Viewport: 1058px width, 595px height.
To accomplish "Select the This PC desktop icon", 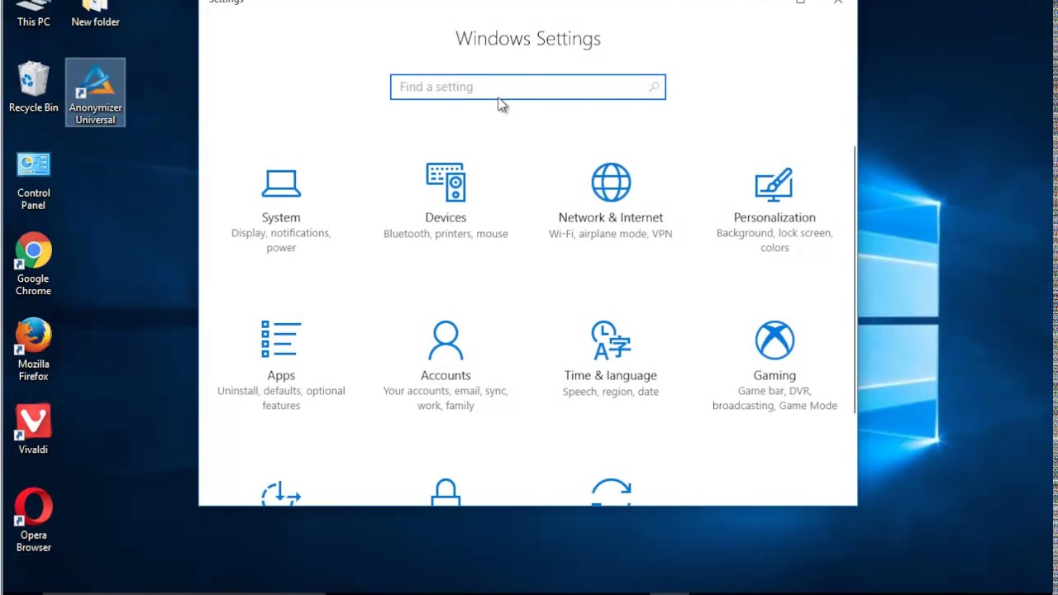I will click(33, 14).
